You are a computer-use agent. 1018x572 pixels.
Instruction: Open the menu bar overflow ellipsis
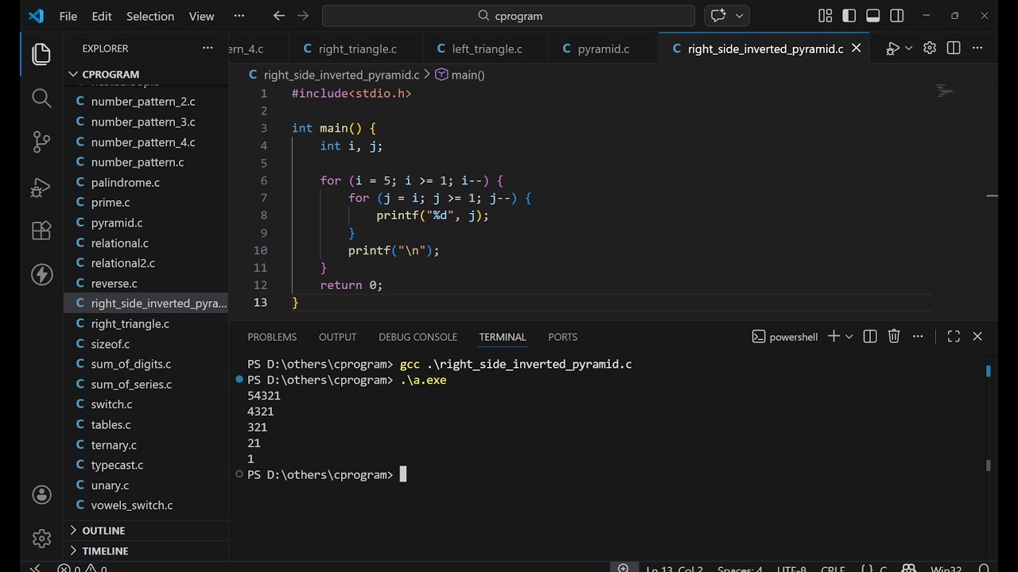(239, 16)
